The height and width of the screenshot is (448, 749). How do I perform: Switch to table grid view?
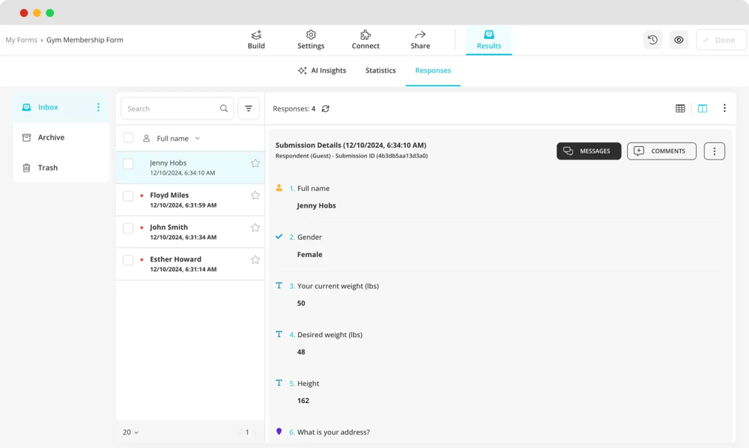coord(680,109)
